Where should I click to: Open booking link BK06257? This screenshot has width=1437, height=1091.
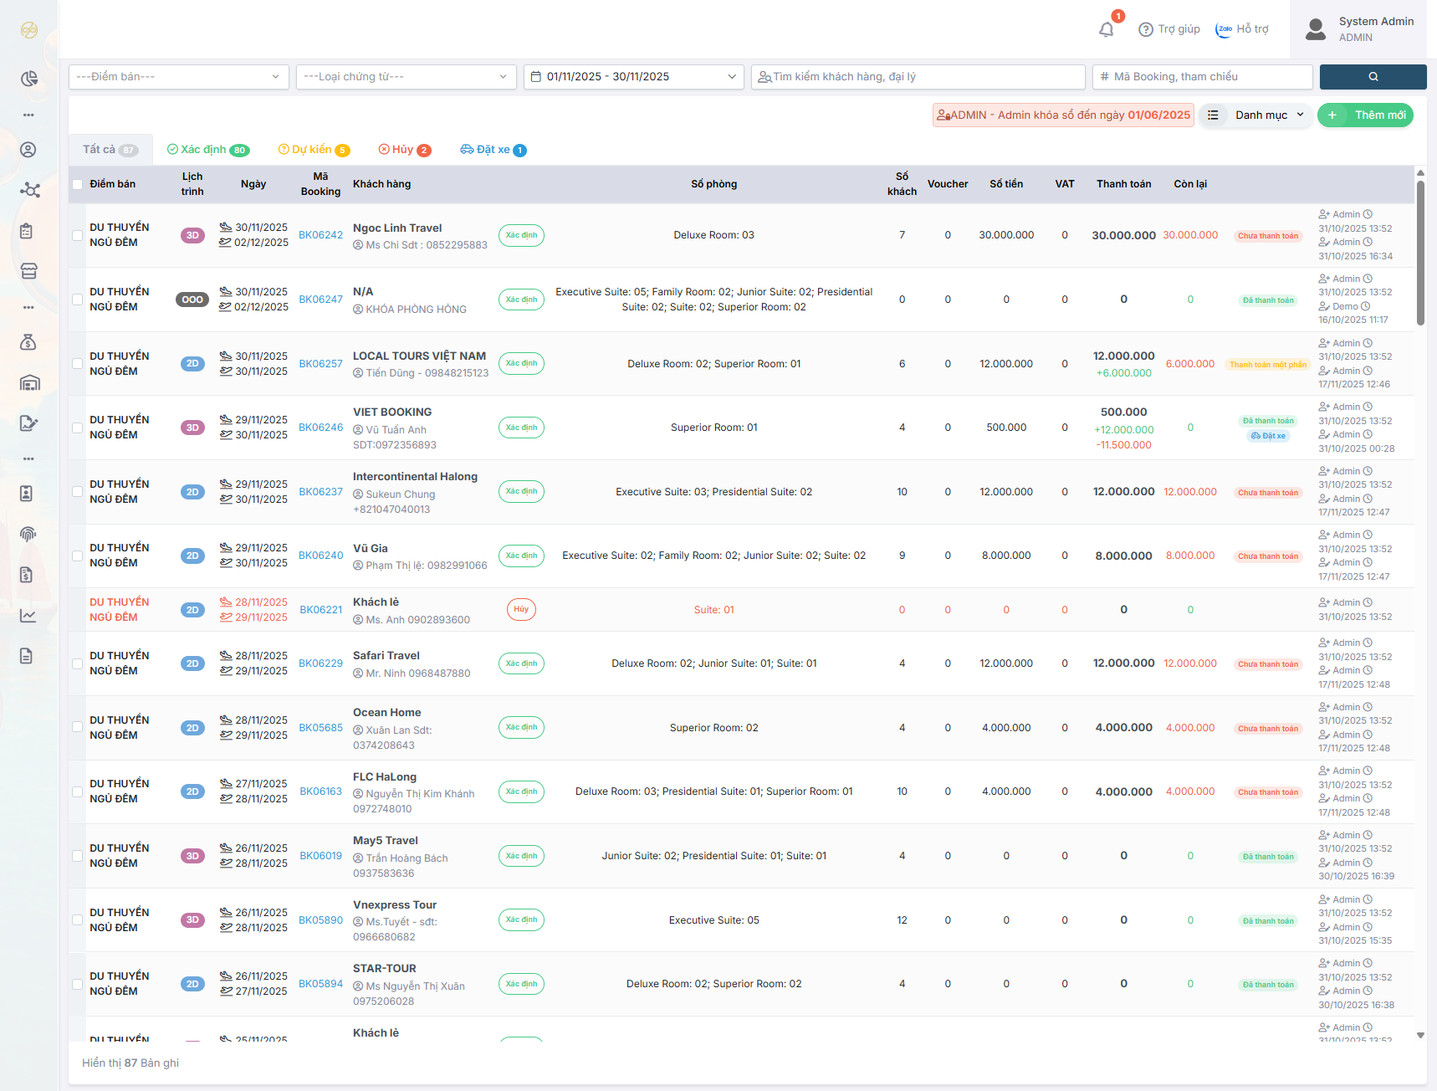point(320,364)
